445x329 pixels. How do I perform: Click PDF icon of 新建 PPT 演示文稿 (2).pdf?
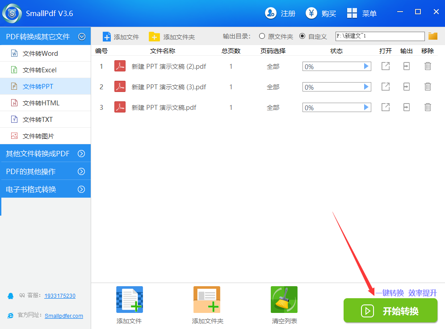pos(120,66)
